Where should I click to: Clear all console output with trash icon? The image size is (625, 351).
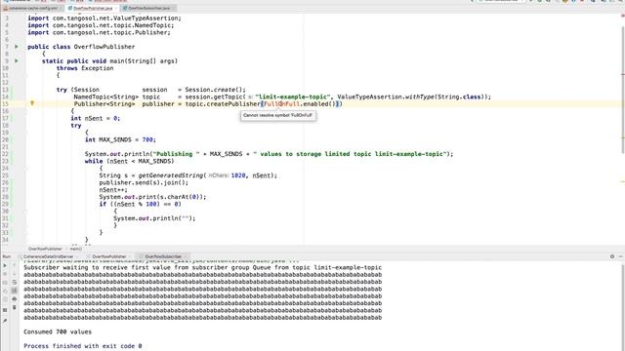click(15, 307)
